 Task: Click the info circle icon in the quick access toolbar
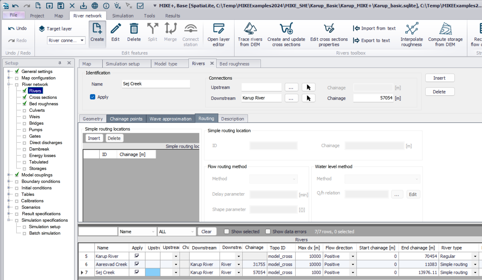click(x=106, y=5)
